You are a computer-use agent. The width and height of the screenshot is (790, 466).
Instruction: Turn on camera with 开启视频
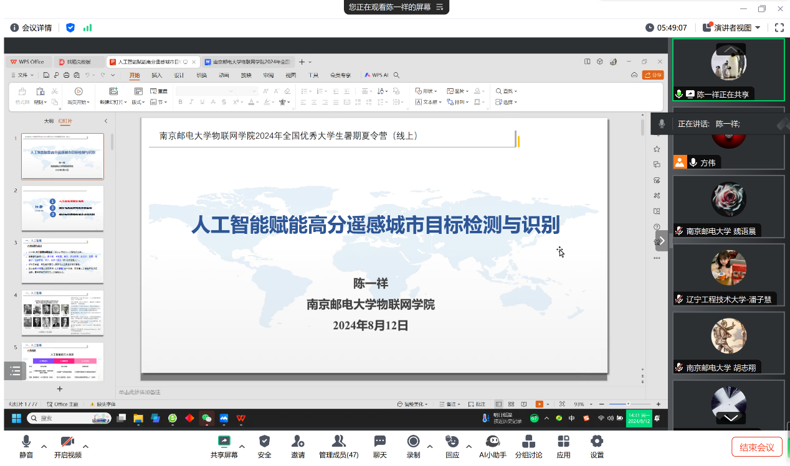click(x=67, y=446)
